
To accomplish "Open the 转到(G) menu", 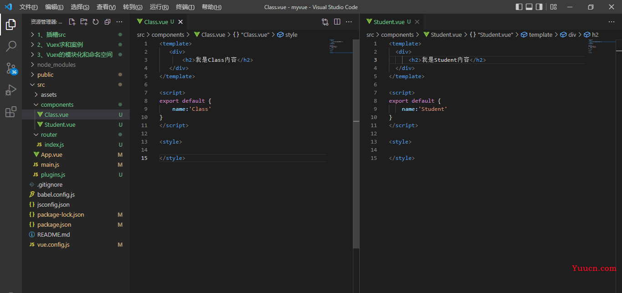I will pos(133,7).
